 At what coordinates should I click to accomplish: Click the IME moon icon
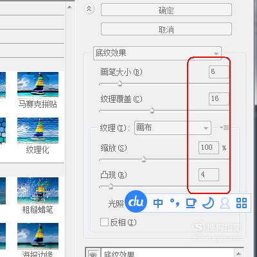click(x=208, y=203)
